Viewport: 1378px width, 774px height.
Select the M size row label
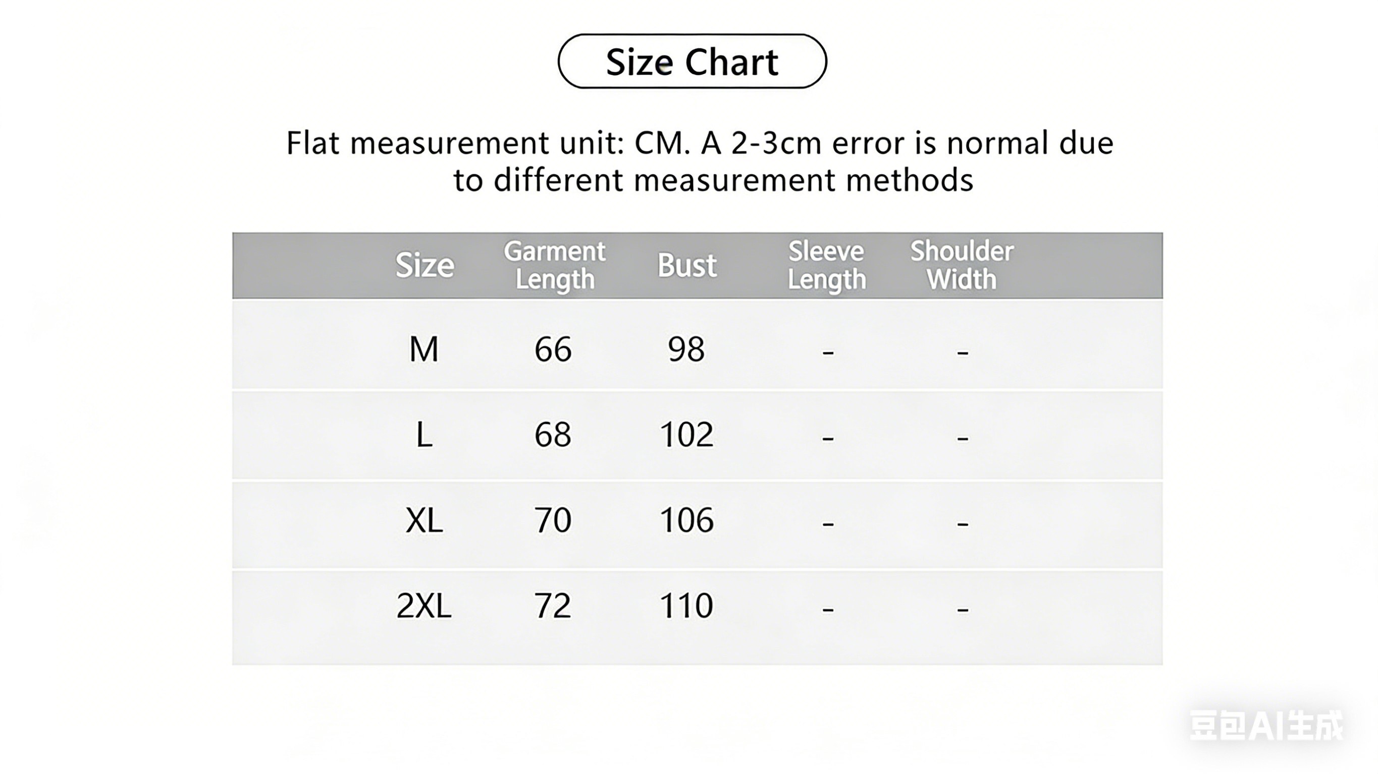423,349
